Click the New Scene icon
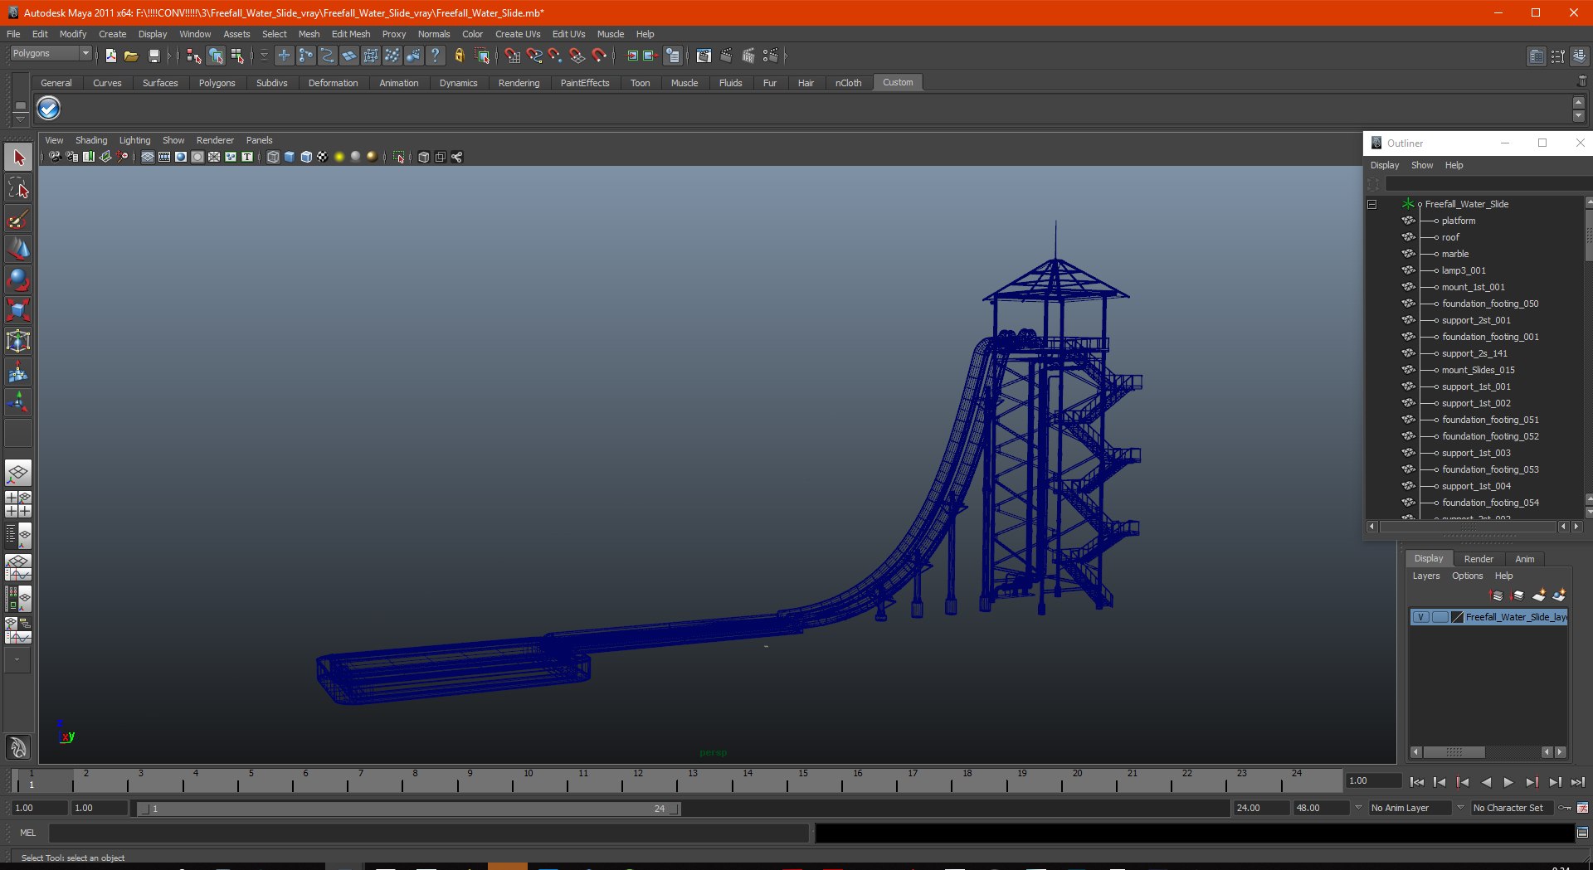Viewport: 1593px width, 870px height. coord(110,56)
